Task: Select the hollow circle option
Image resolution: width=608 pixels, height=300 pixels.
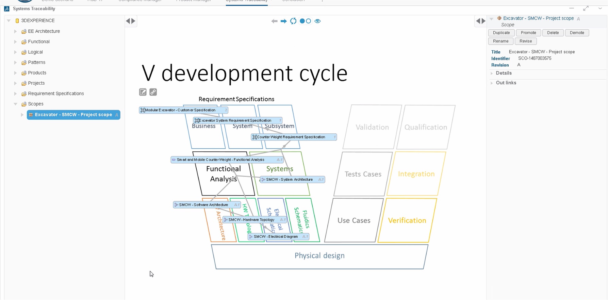Action: (x=309, y=21)
